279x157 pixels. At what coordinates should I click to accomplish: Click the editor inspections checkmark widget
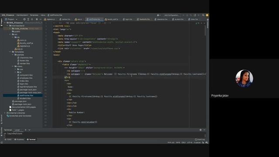point(197,23)
